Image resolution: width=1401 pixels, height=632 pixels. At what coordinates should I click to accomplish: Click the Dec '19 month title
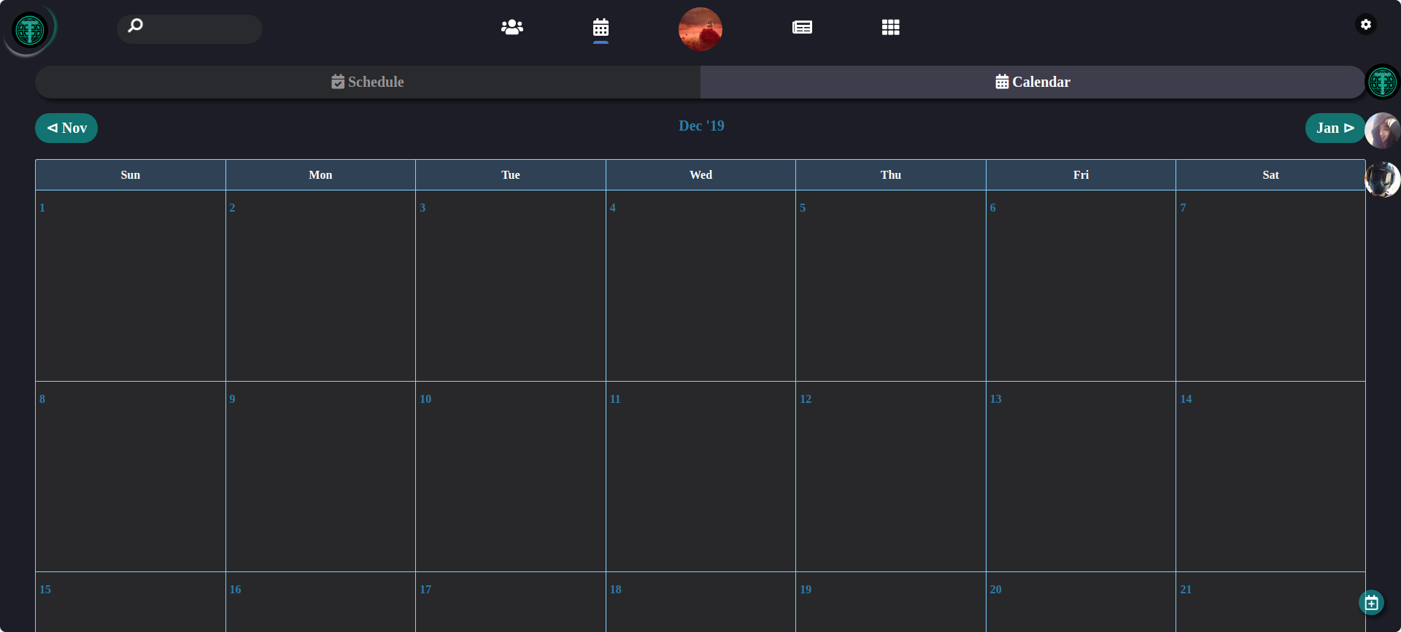click(701, 126)
